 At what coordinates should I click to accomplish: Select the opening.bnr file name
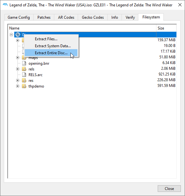point(39,63)
